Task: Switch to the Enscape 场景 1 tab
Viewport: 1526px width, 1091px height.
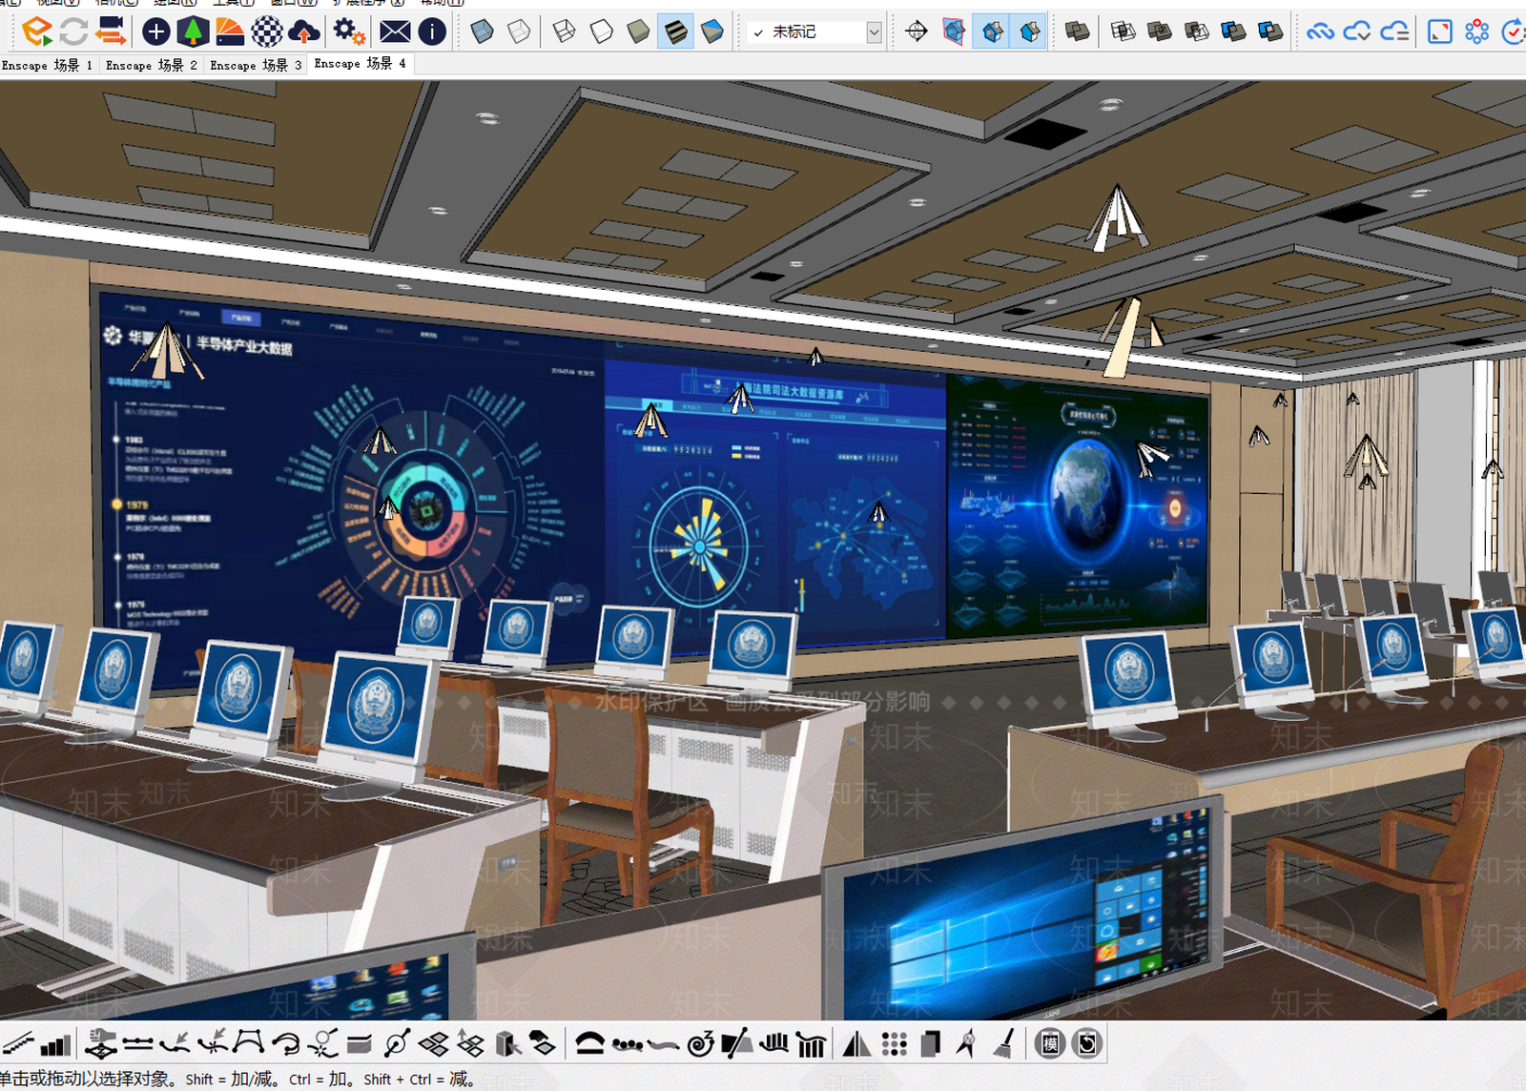Action: [x=48, y=65]
